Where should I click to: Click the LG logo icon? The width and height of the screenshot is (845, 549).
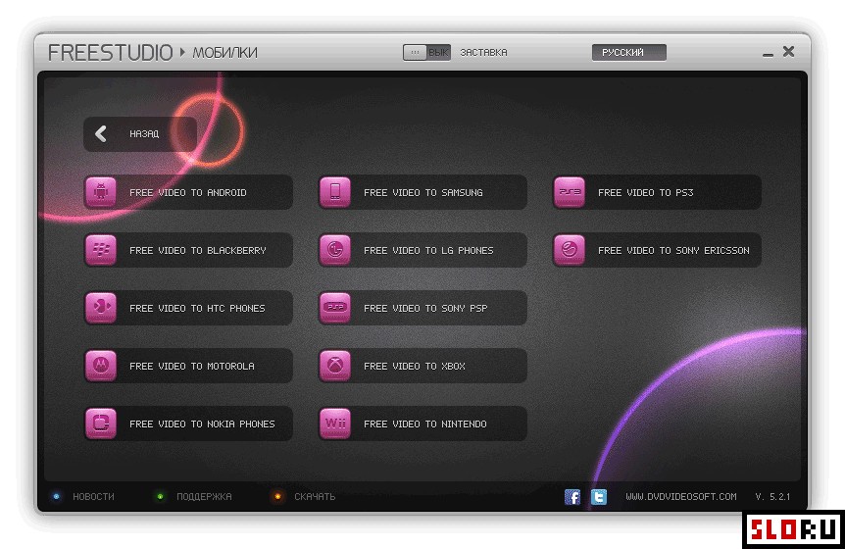(x=335, y=250)
